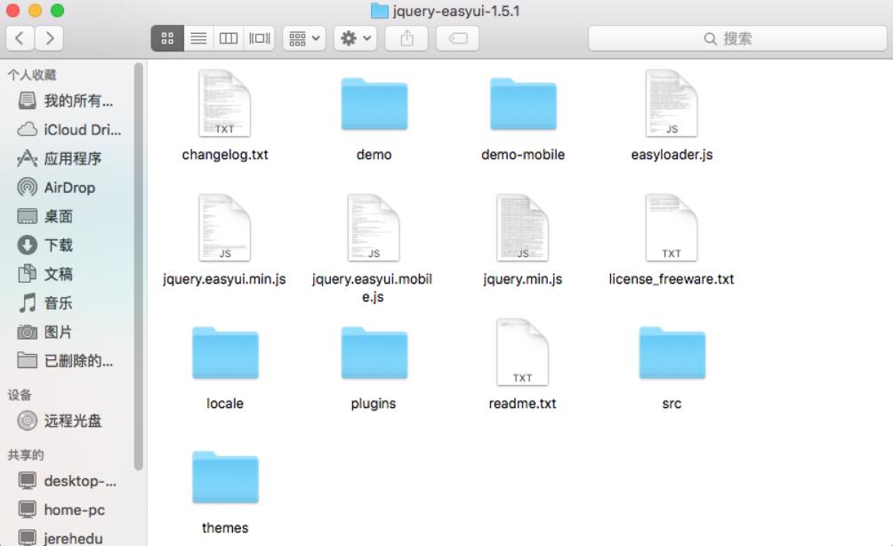893x546 pixels.
Task: Focus the search field
Action: tap(737, 38)
